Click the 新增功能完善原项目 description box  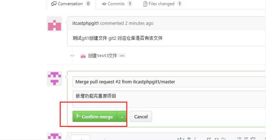click(169, 99)
